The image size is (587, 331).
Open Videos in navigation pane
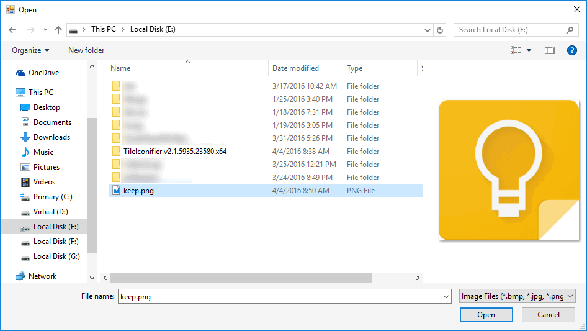coord(44,182)
